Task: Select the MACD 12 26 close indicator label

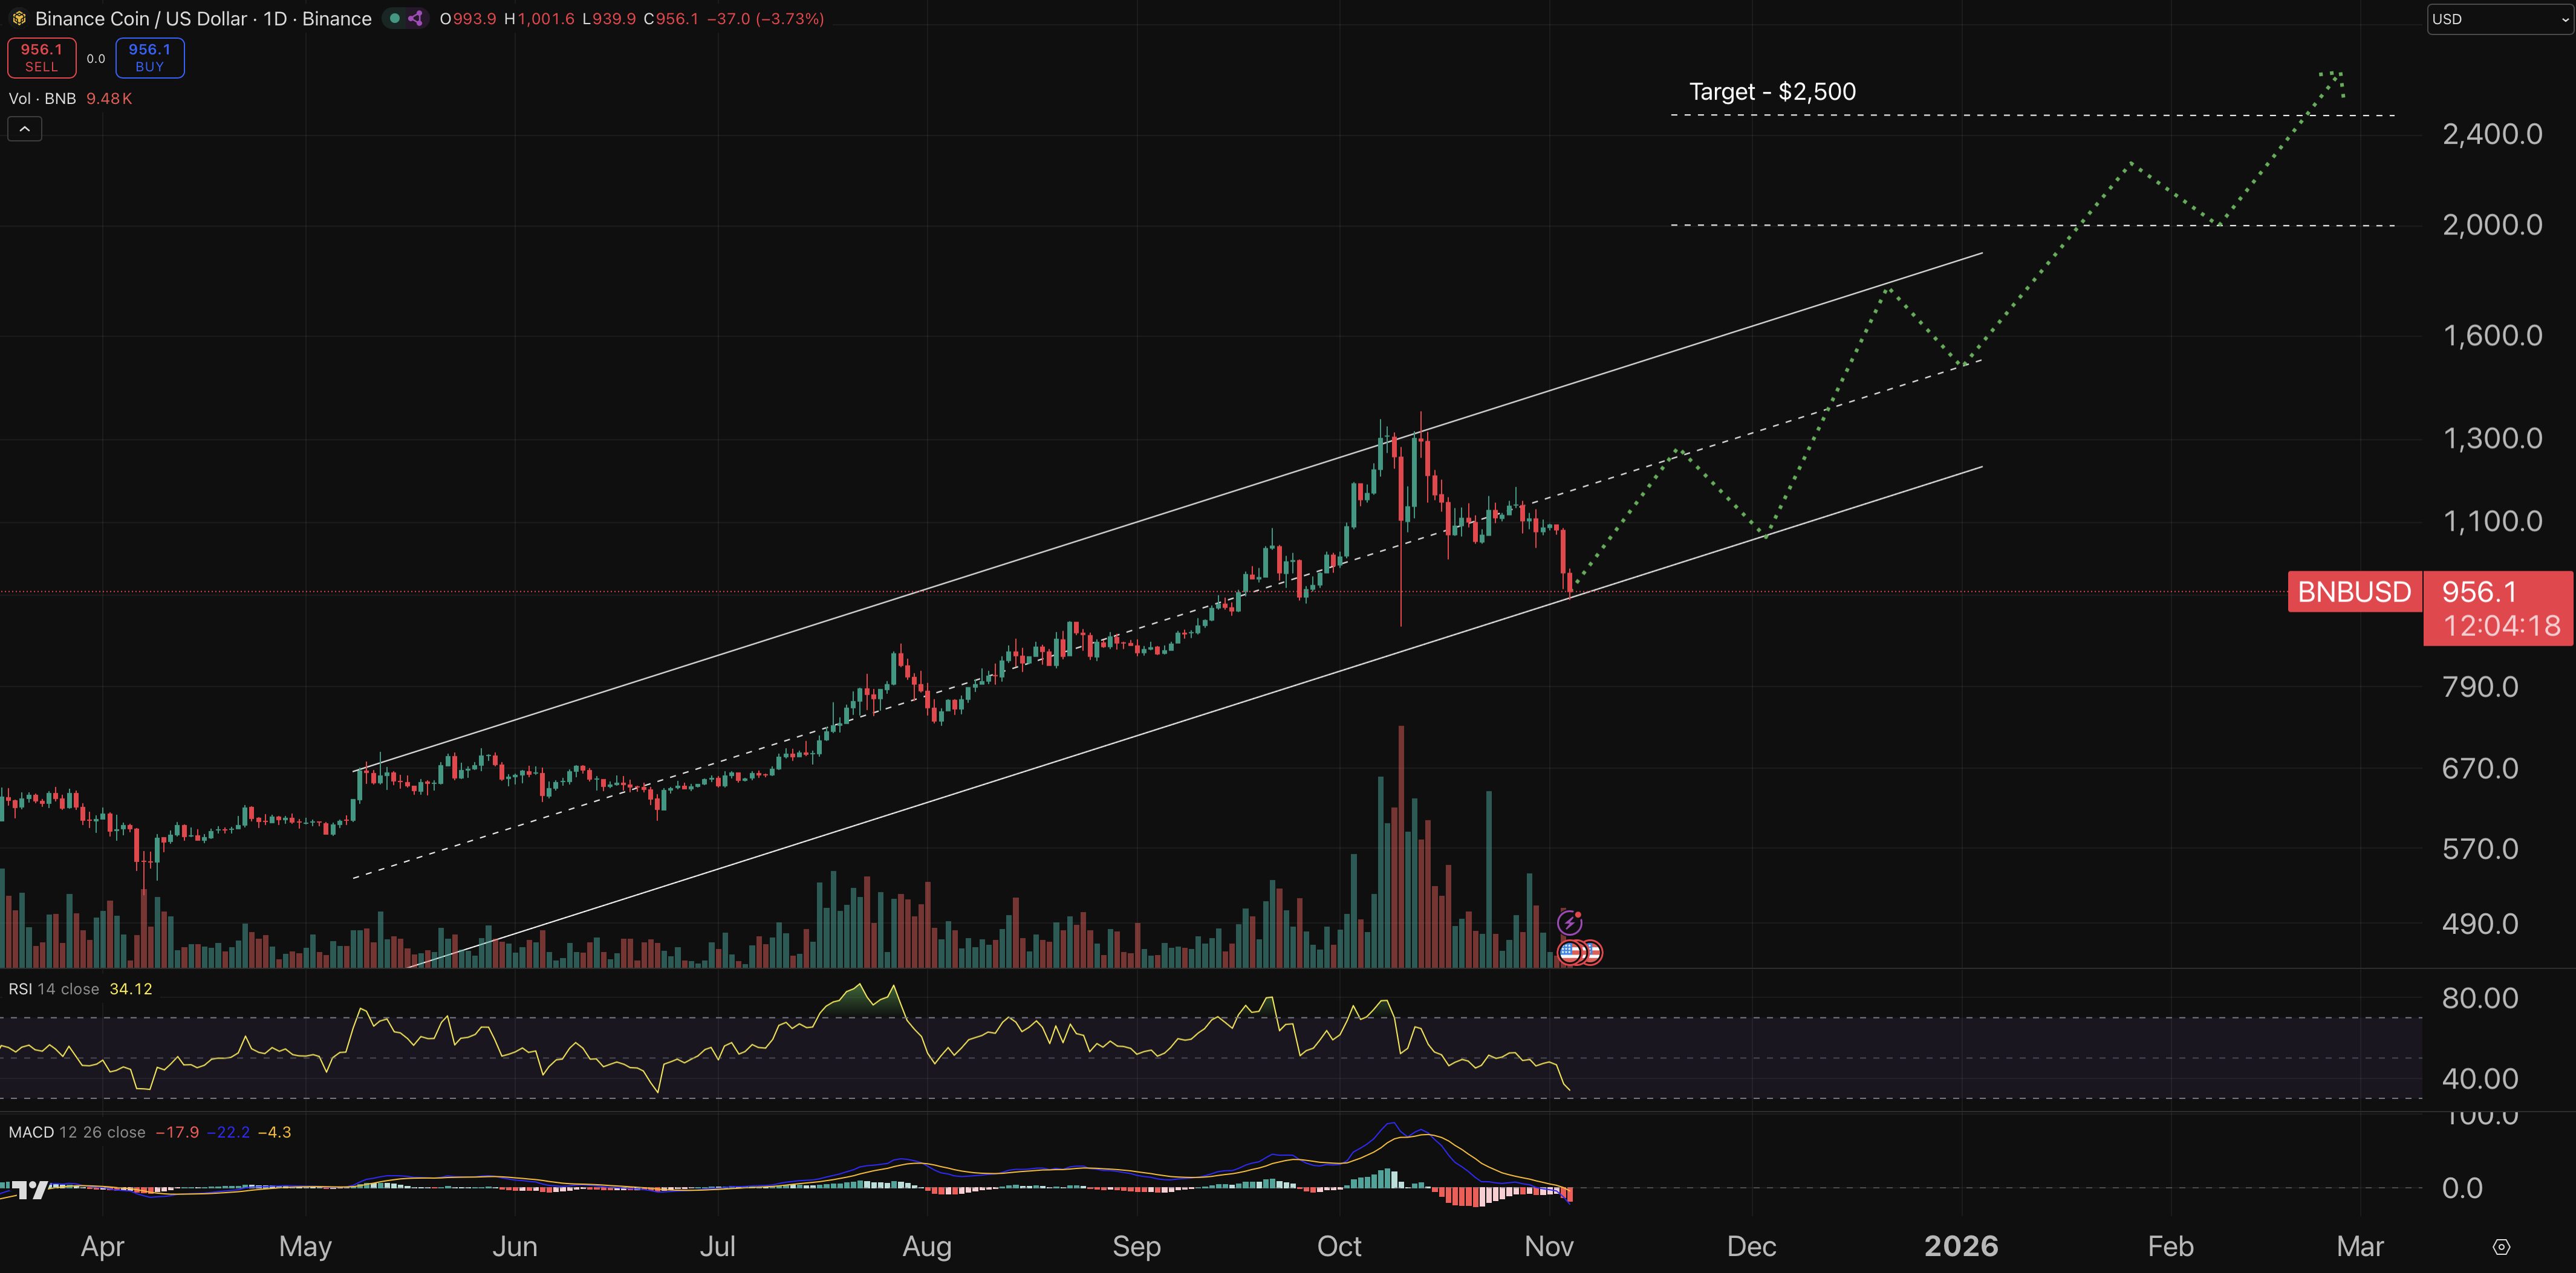Action: click(x=75, y=1131)
